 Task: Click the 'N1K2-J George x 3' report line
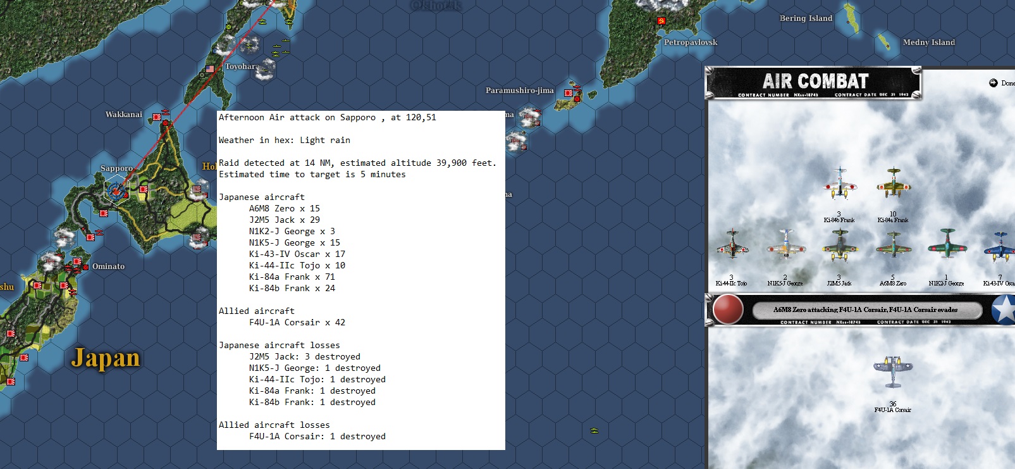tap(292, 231)
